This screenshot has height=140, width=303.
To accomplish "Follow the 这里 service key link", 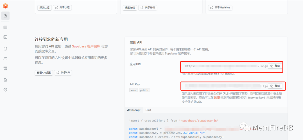I will pos(217,98).
